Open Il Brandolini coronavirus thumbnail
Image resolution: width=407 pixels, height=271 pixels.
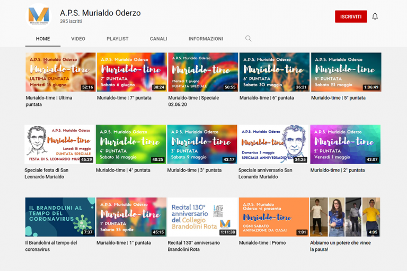point(60,217)
